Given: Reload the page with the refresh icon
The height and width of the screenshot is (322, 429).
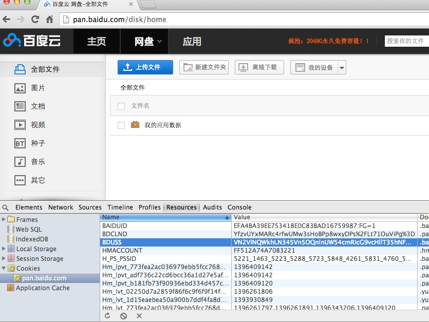Looking at the screenshot, I should tap(35, 19).
